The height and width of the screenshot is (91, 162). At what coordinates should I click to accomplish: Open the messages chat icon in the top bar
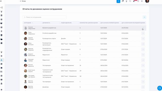[123, 1]
